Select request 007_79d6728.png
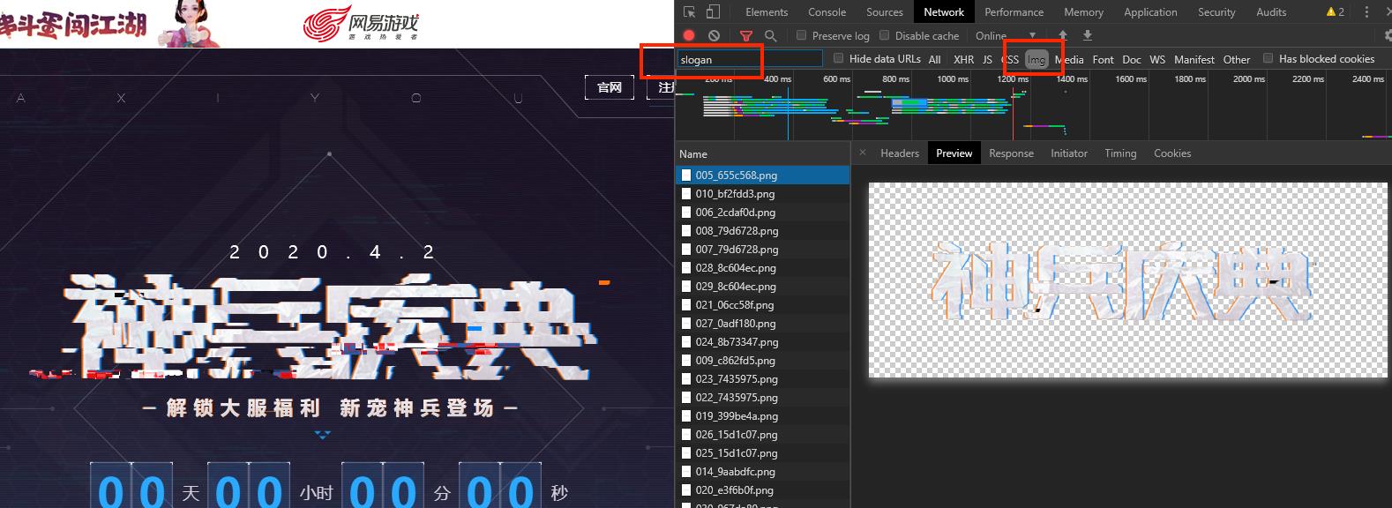The image size is (1392, 508). [x=762, y=249]
